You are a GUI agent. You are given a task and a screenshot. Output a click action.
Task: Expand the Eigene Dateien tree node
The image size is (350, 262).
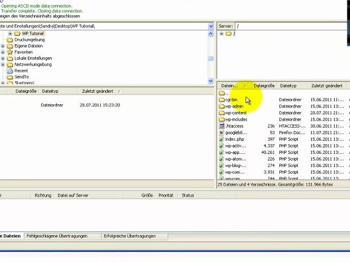(x=3, y=46)
